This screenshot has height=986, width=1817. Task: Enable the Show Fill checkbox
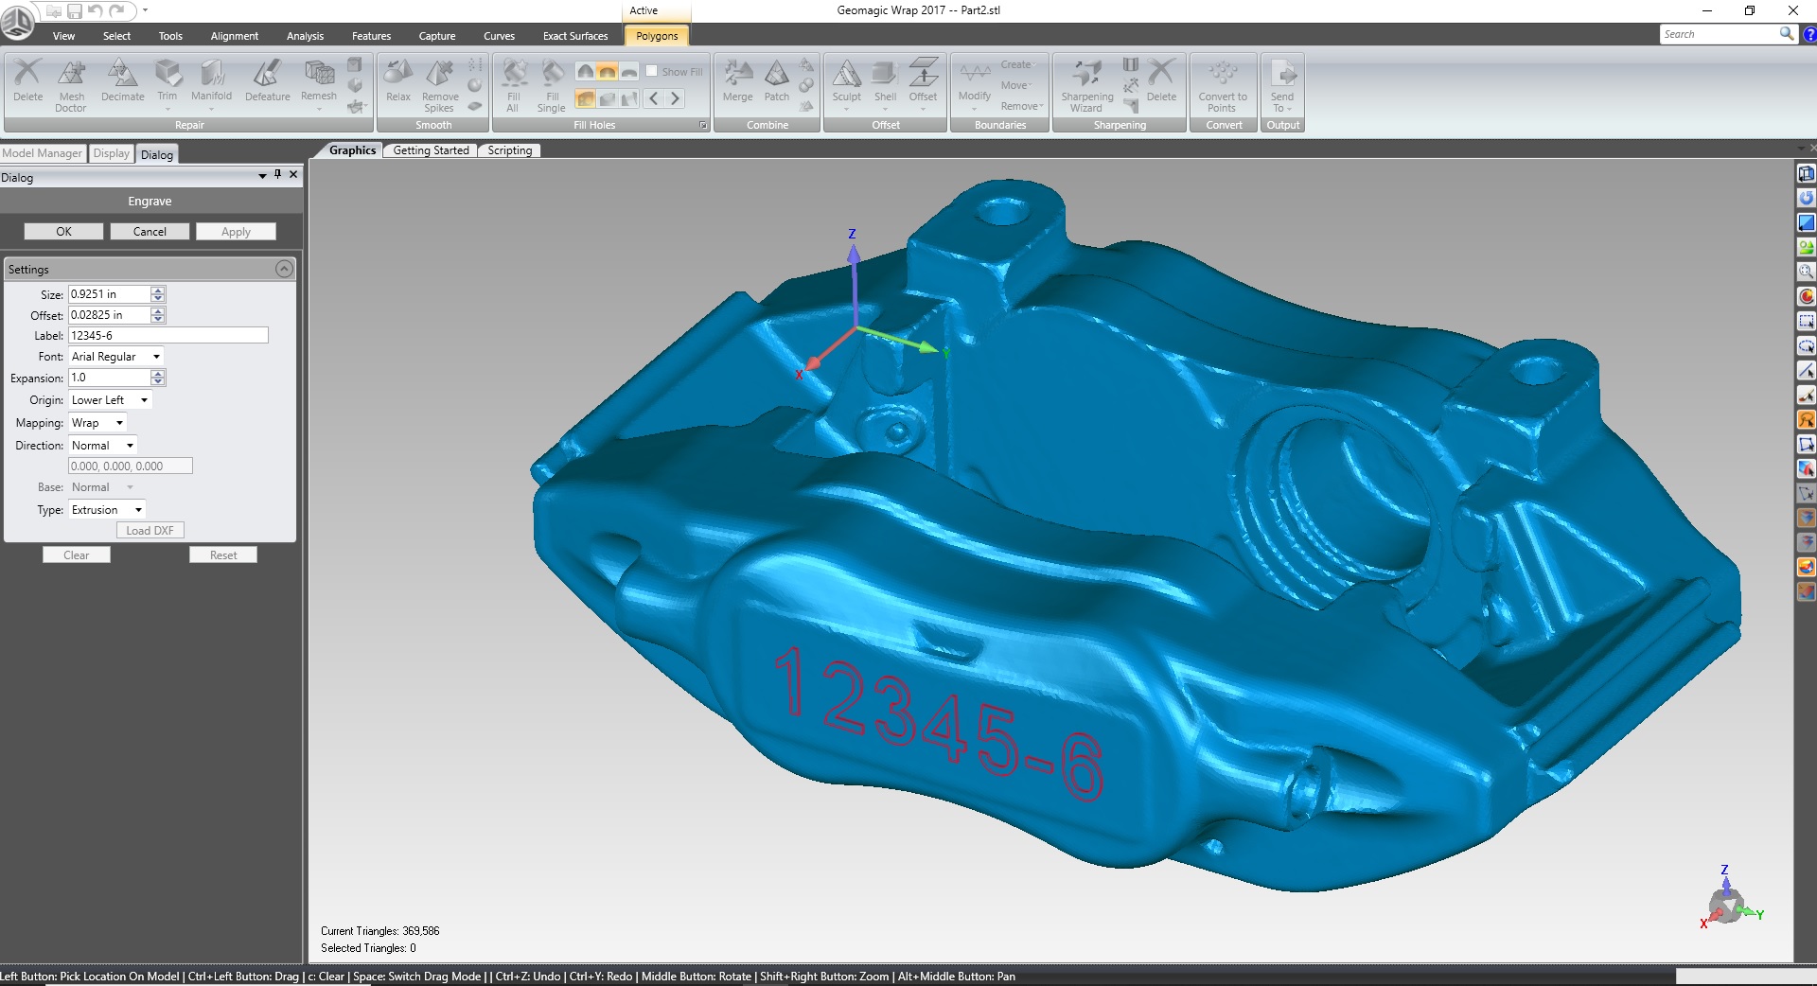(x=652, y=71)
